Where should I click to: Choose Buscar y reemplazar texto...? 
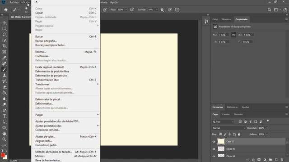[x=66, y=45]
